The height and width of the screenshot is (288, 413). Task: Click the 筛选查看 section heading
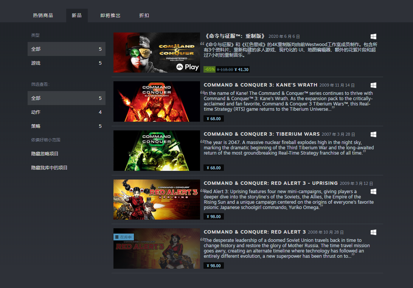tap(40, 84)
